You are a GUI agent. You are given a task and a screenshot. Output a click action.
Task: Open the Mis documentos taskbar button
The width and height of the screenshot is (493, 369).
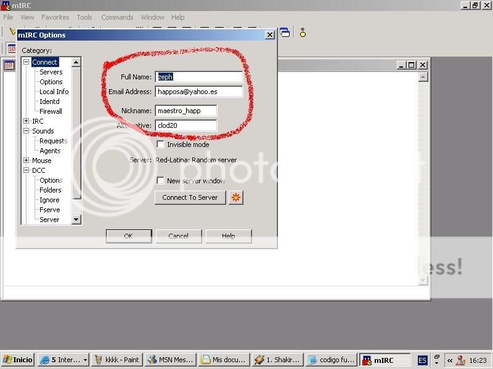tap(224, 360)
